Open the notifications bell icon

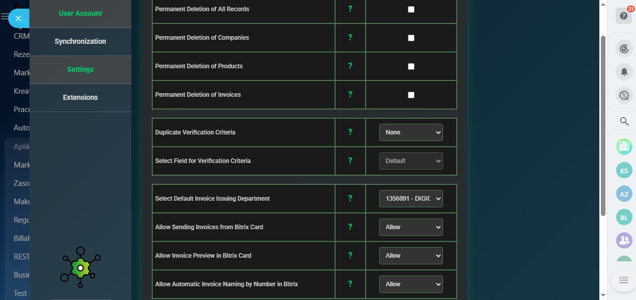[624, 72]
